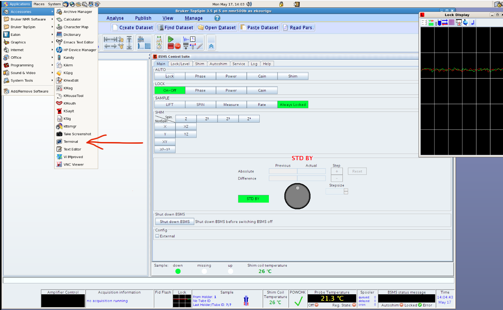Open TopSpin help question mark icon
This screenshot has height=310, width=503.
coord(217,18)
